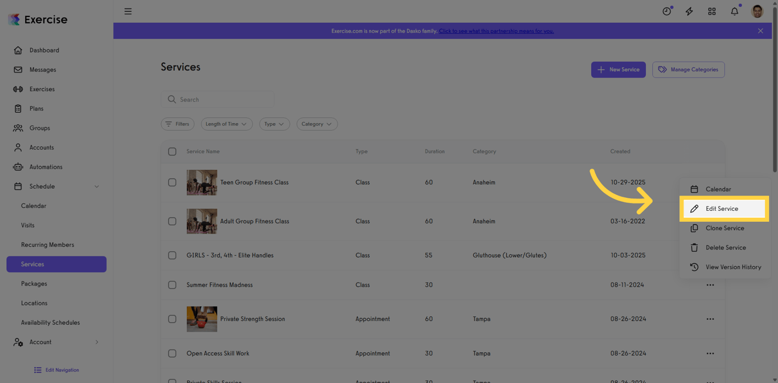Open the Daxko partnership announcement link
The height and width of the screenshot is (383, 778).
496,31
